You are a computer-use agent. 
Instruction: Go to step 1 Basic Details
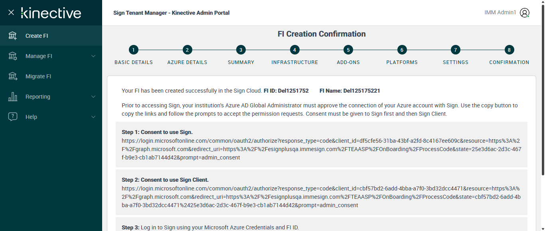133,50
